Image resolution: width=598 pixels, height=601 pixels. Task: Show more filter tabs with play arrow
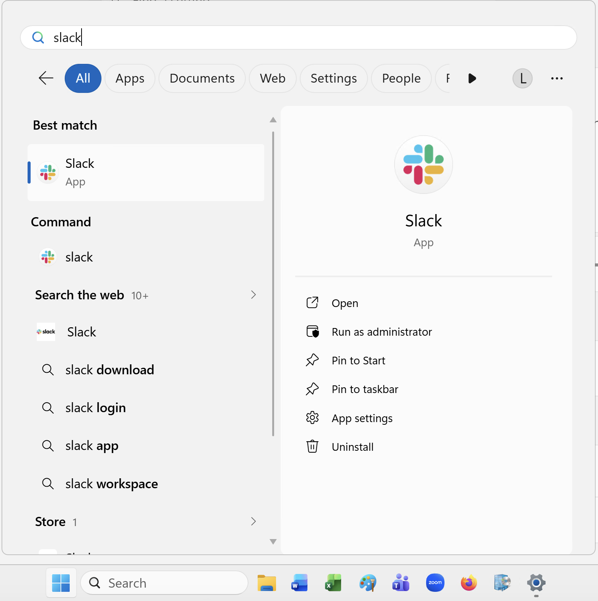pyautogui.click(x=472, y=78)
